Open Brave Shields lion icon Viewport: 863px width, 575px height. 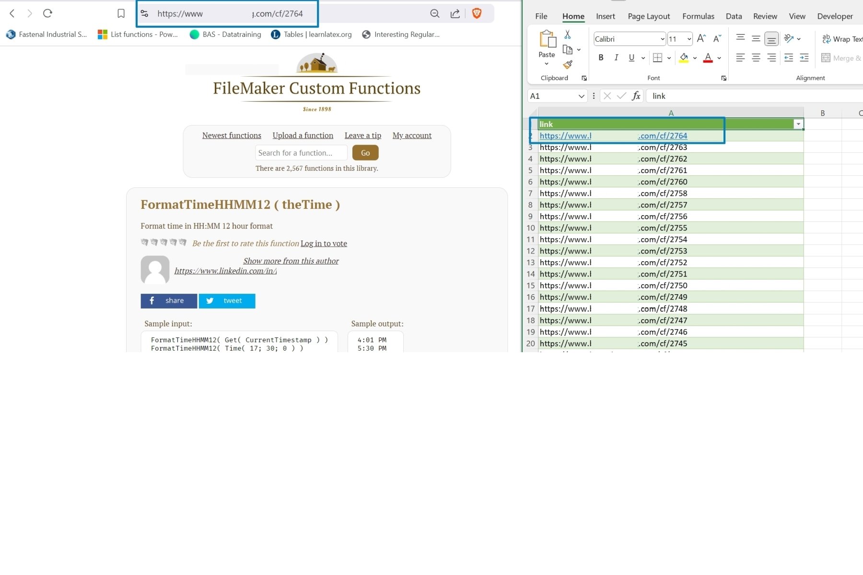click(x=477, y=13)
